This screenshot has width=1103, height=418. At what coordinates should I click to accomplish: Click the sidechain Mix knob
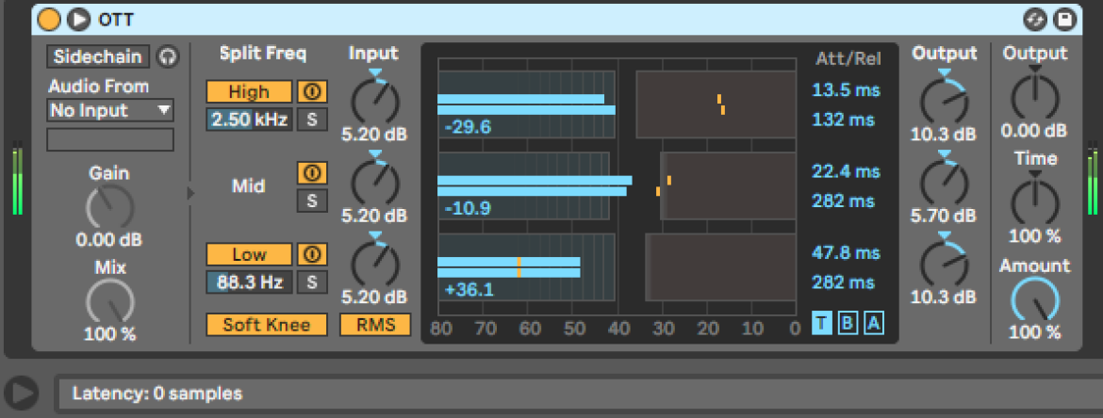coord(109,302)
